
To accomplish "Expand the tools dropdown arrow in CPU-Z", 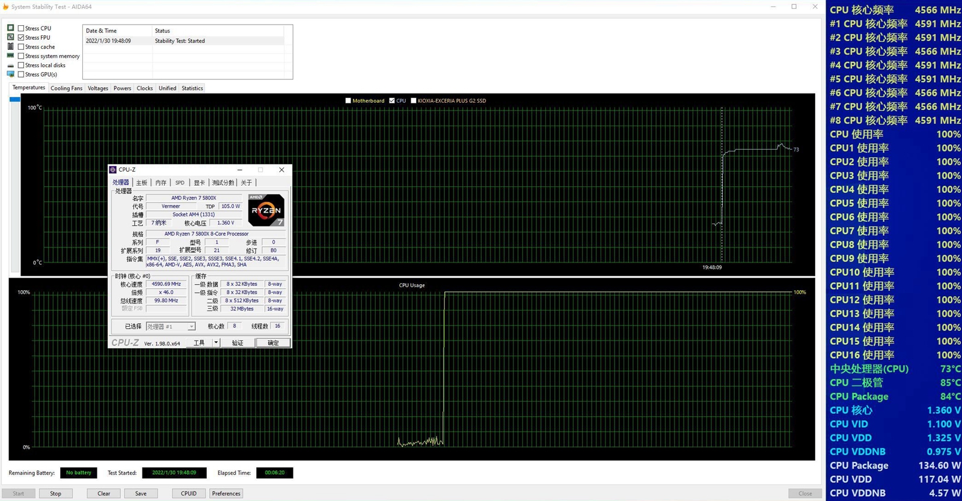I will (216, 343).
